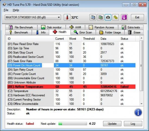
Task: Select the Spin Up Time row
Action: (x=71, y=48)
